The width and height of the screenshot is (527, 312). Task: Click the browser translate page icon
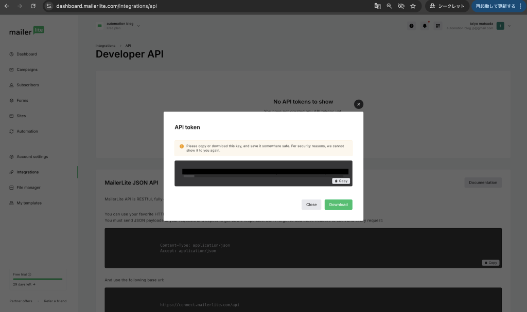pyautogui.click(x=377, y=6)
